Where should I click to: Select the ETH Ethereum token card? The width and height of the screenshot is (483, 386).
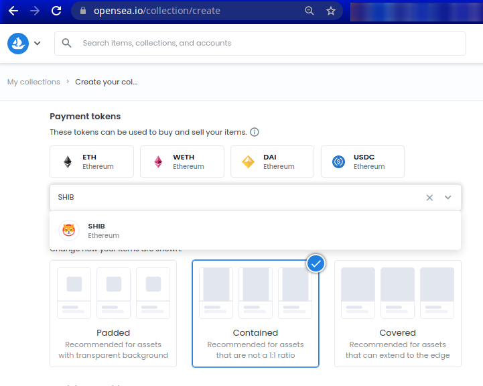[x=92, y=162]
